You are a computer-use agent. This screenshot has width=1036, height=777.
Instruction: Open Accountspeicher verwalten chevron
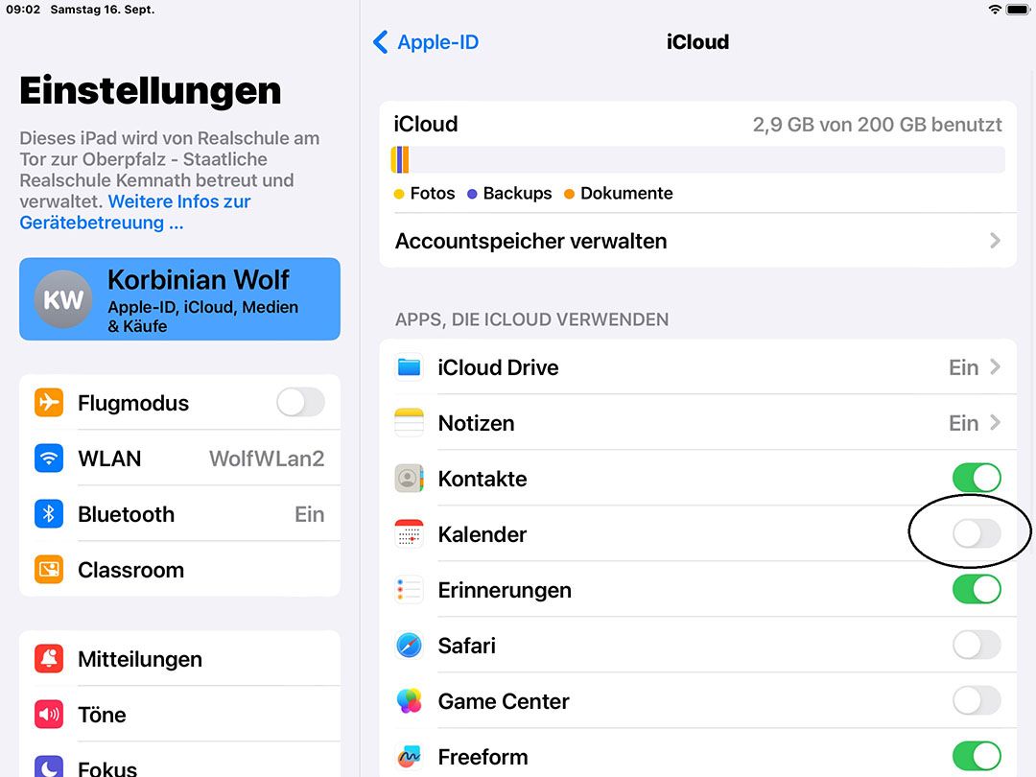(995, 241)
